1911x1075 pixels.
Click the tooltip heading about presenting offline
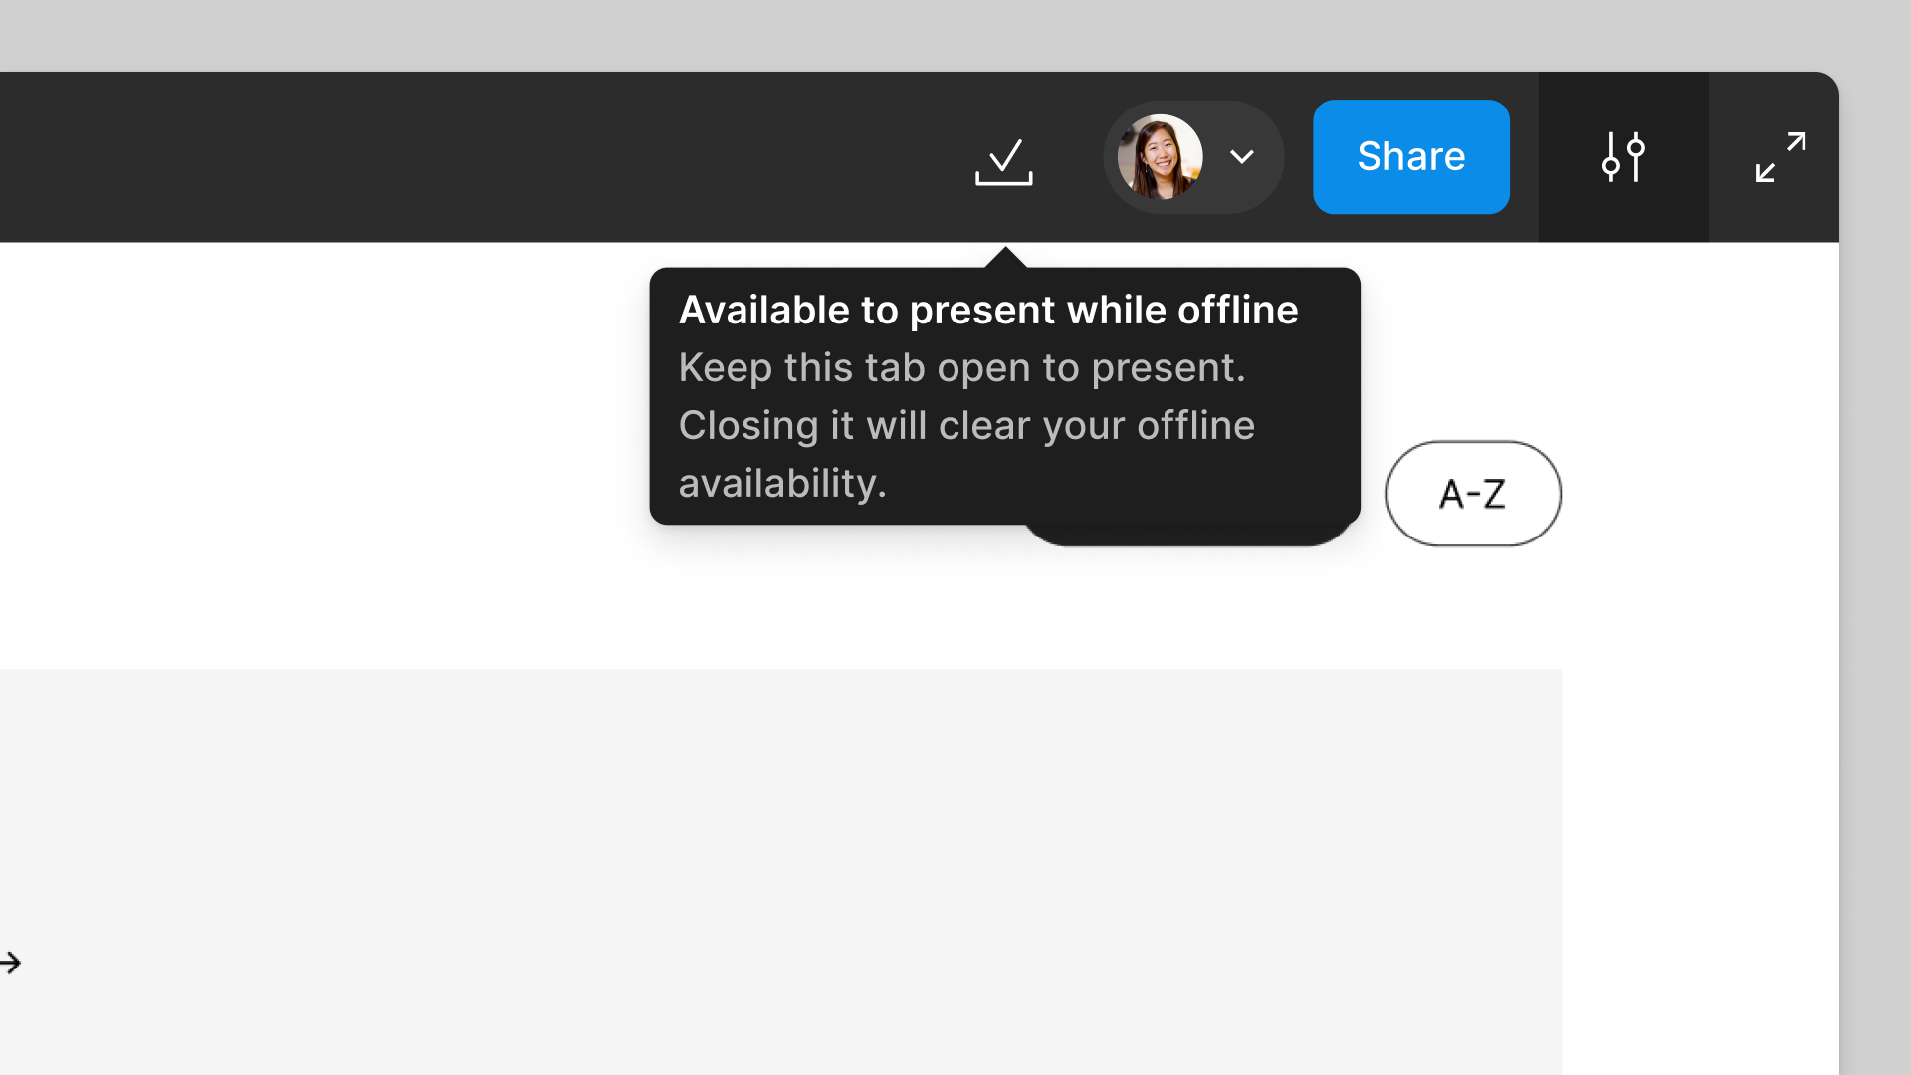987,311
